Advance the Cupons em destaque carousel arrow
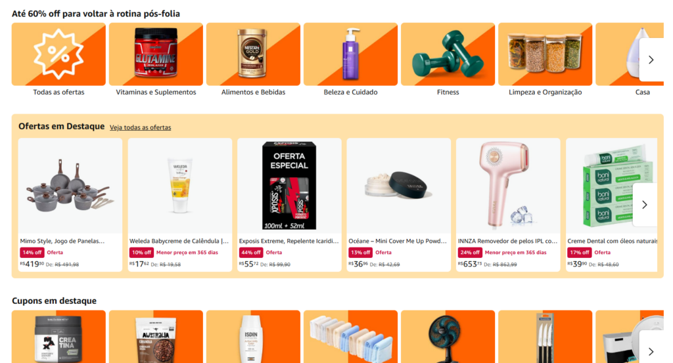Screen dimensions: 673x363 651,351
